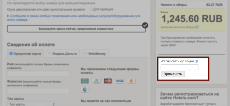Click 'Зачем регистрироваться на сайте Hotels.com?' heading
This screenshot has height=106, width=230.
click(190, 96)
